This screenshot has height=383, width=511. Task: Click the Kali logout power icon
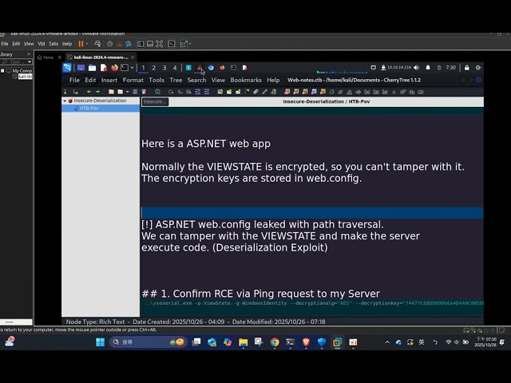478,67
